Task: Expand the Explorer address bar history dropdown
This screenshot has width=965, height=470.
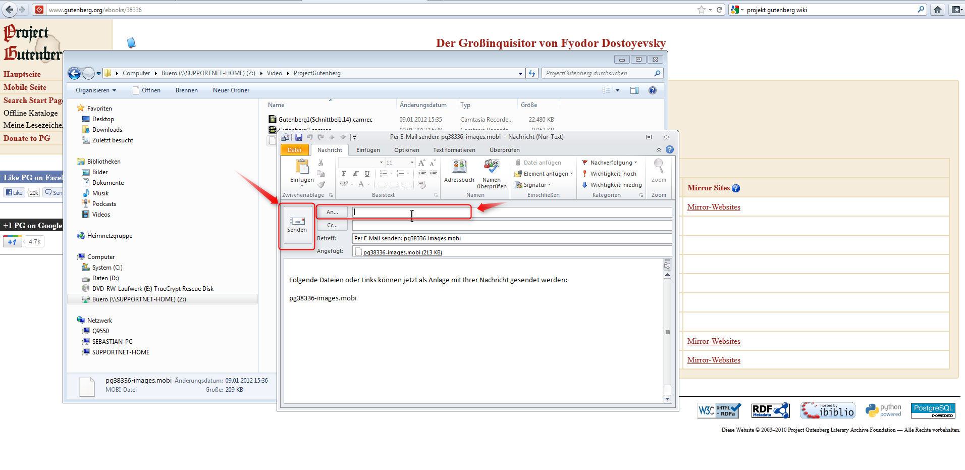Action: 520,74
